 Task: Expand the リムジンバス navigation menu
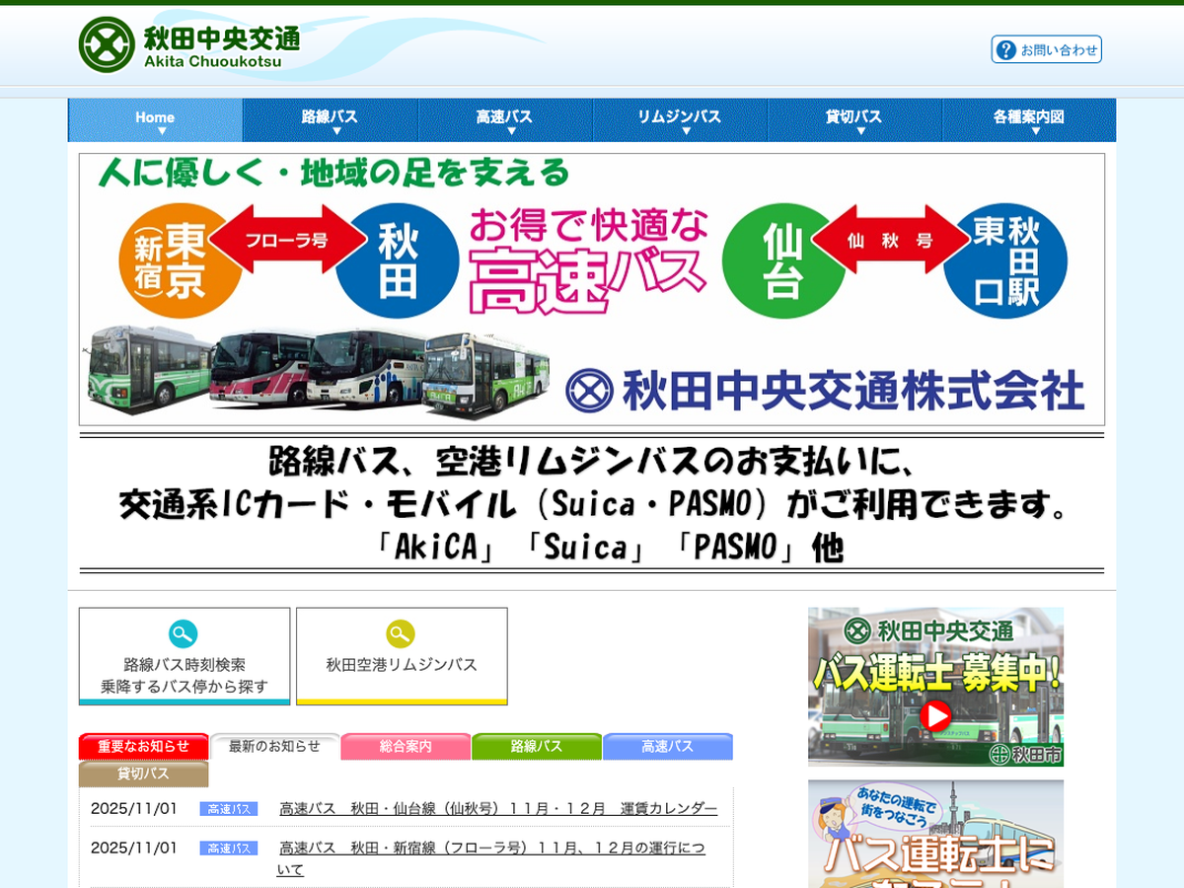[679, 118]
